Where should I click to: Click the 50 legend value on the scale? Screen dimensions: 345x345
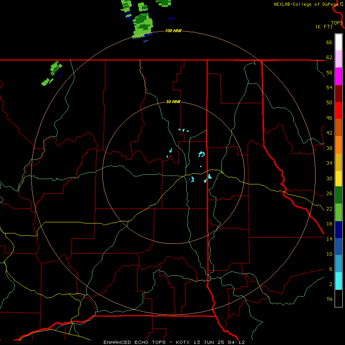coord(329,103)
